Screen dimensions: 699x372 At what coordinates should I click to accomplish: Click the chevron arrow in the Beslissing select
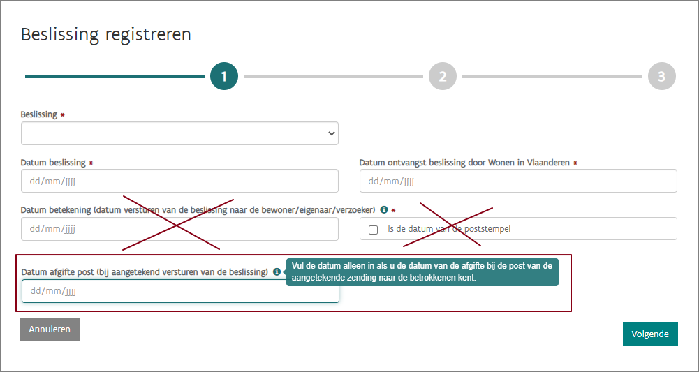pyautogui.click(x=331, y=133)
